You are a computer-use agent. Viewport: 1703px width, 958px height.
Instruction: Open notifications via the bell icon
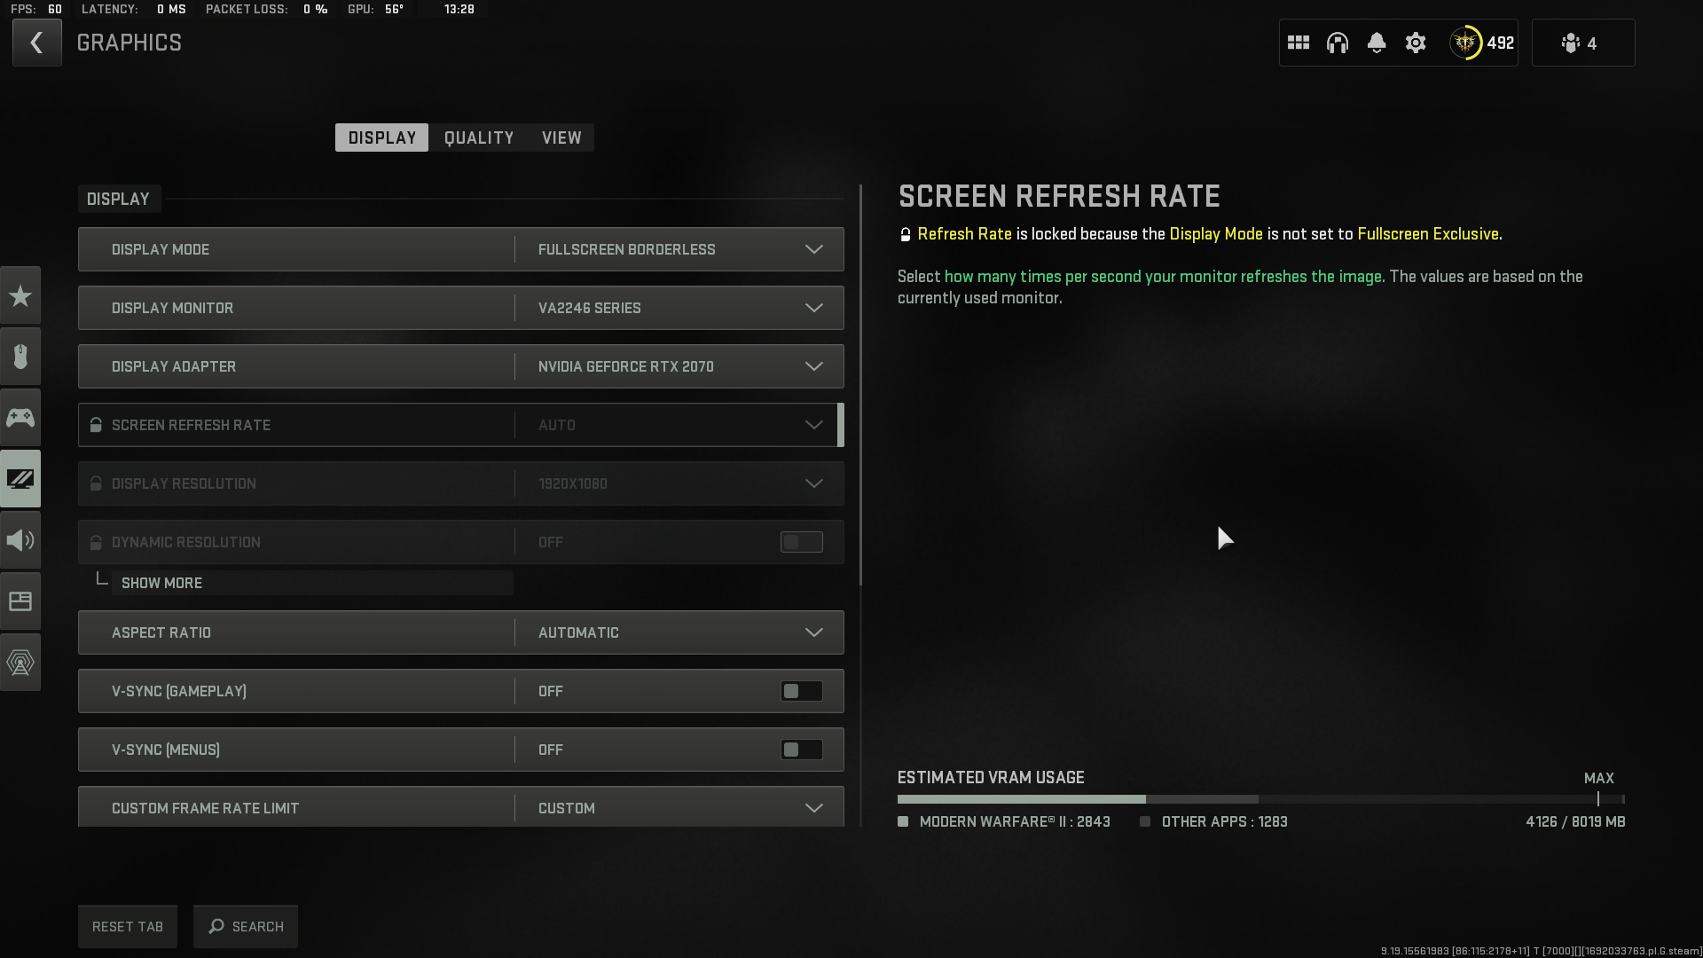pyautogui.click(x=1377, y=43)
